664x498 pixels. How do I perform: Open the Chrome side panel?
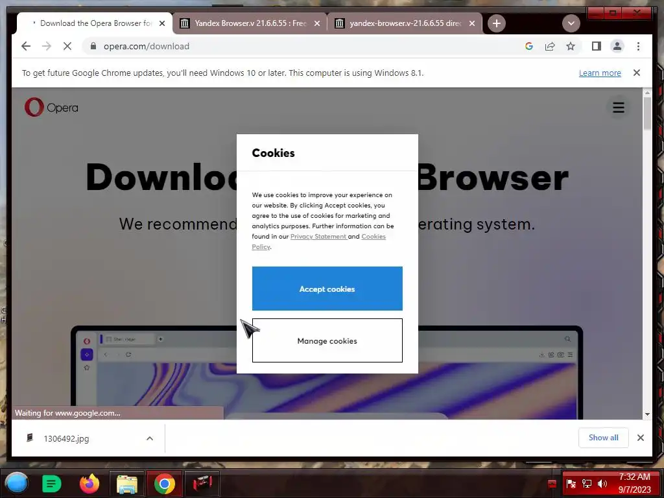point(597,46)
